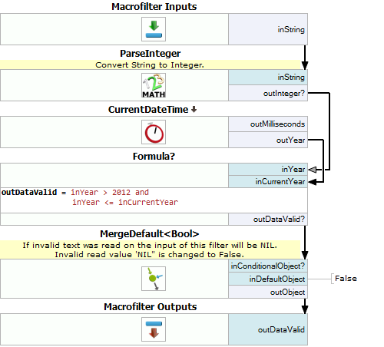This screenshot has width=384, height=347.
Task: Click the inCurrentYear connection arrowhead
Action: point(313,182)
